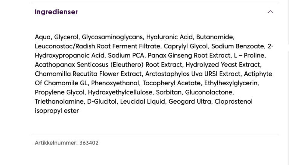Collapse the Ingredienser section chevron
This screenshot has height=165, width=289.
click(x=270, y=12)
